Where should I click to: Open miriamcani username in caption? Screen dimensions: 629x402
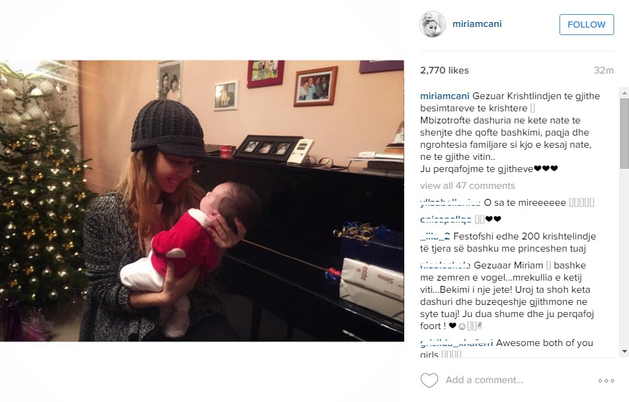[x=445, y=96]
